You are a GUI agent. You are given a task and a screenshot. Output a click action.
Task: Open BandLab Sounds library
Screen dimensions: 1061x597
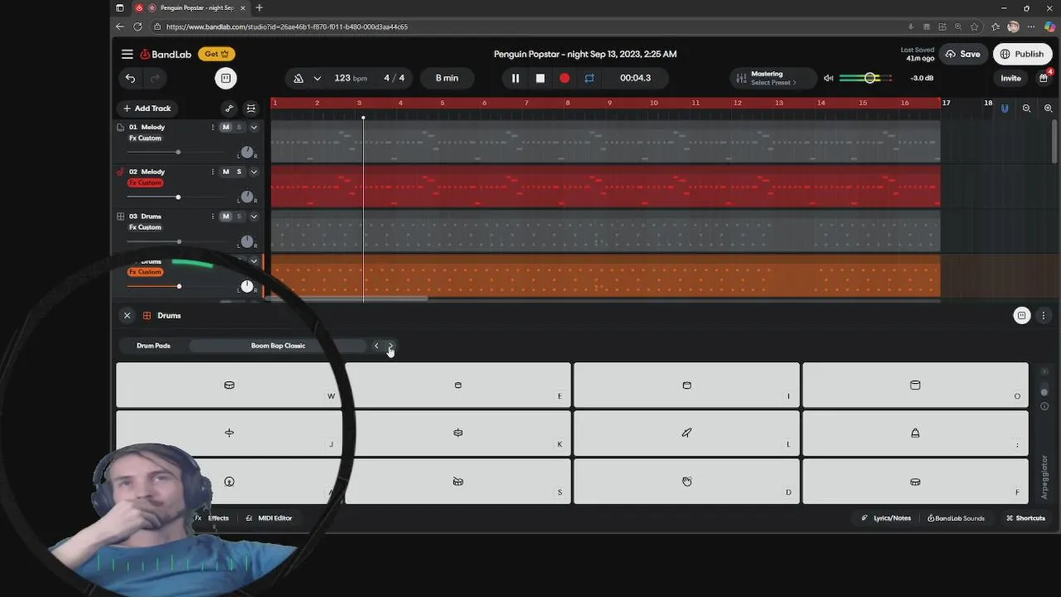956,518
